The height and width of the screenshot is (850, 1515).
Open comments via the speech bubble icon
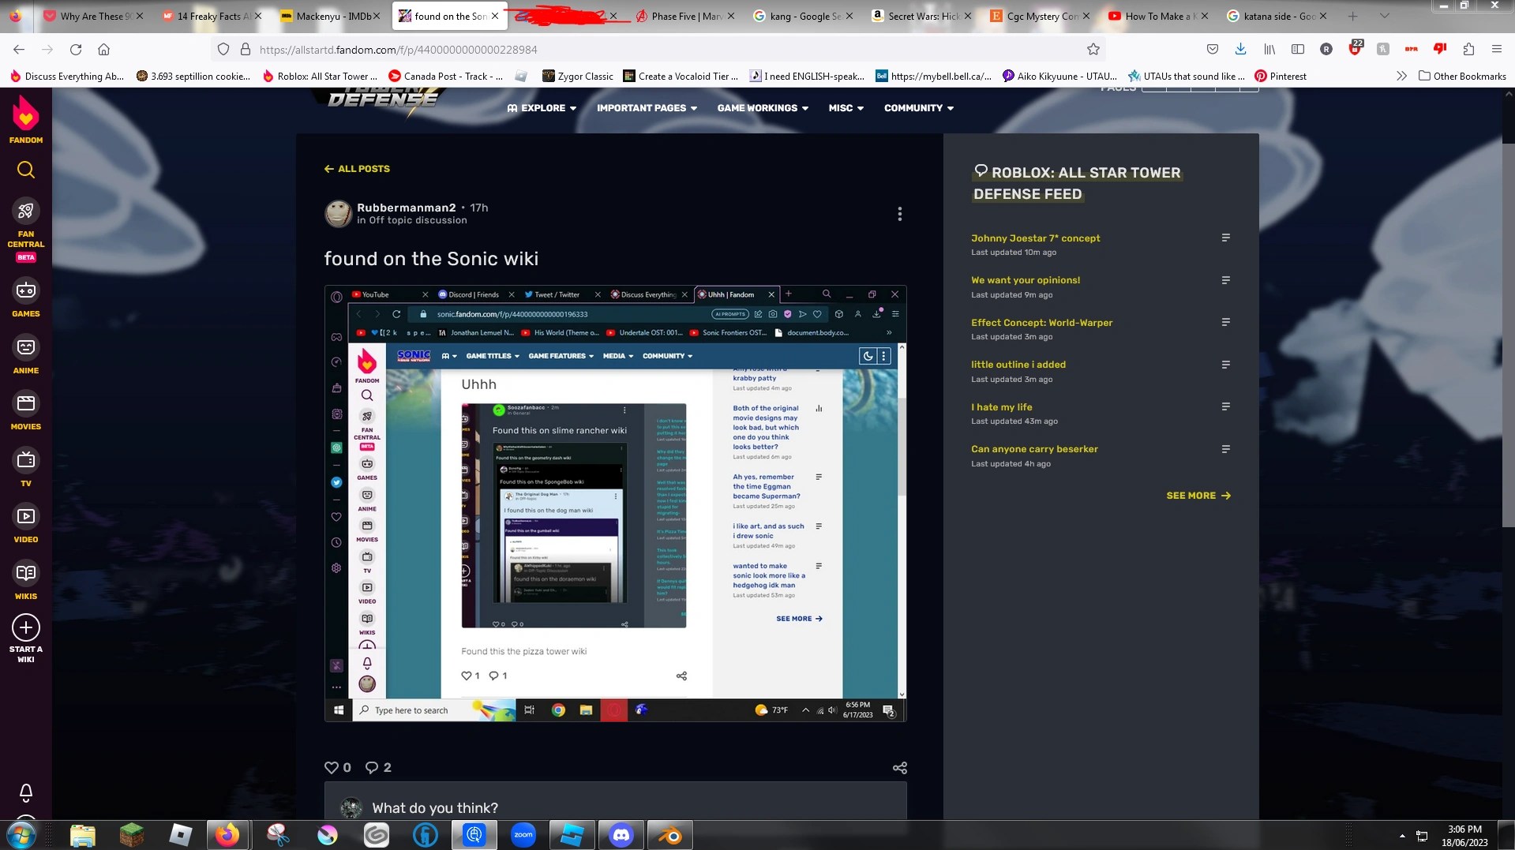371,767
